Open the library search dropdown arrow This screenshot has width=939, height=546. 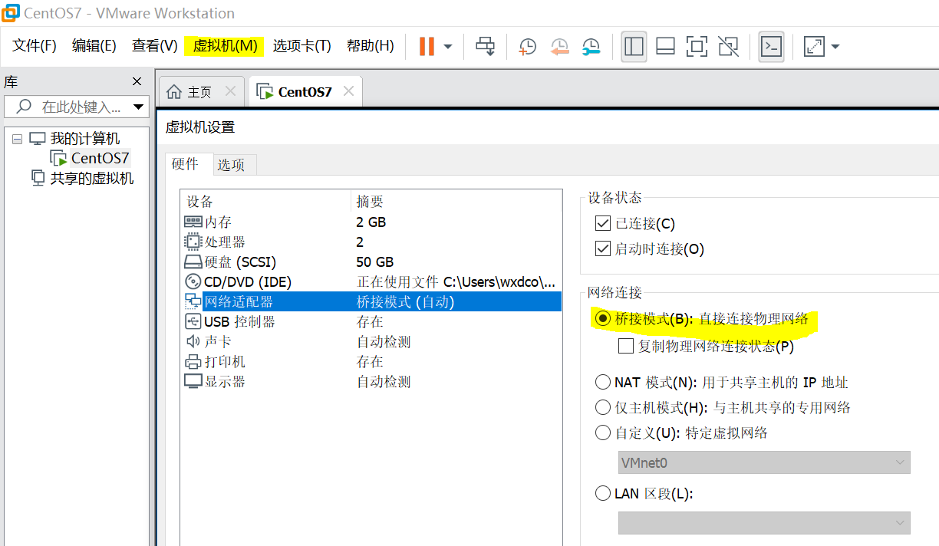coord(138,107)
